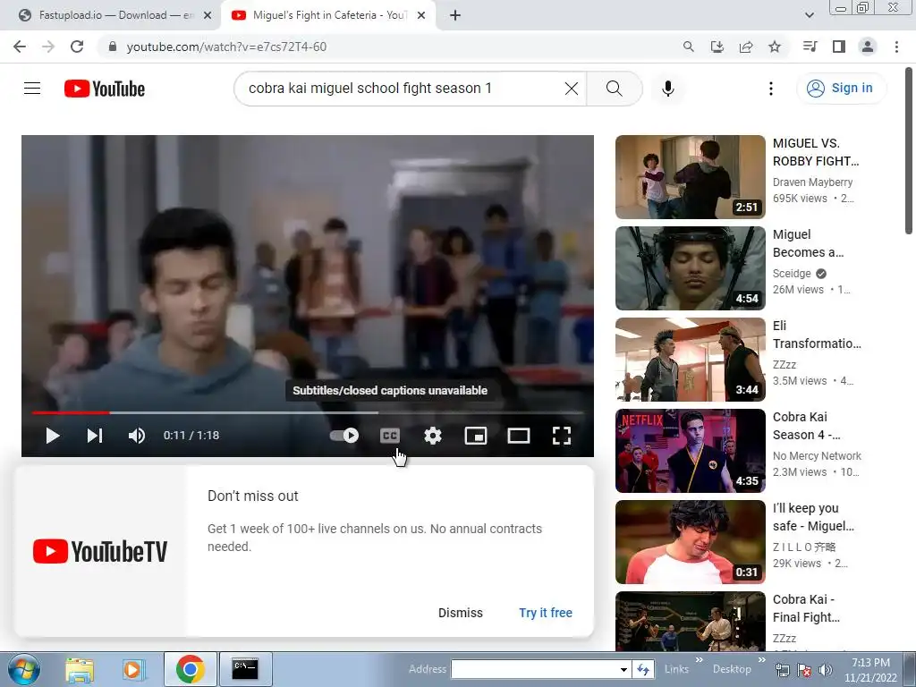Reload the current page

coord(77,47)
